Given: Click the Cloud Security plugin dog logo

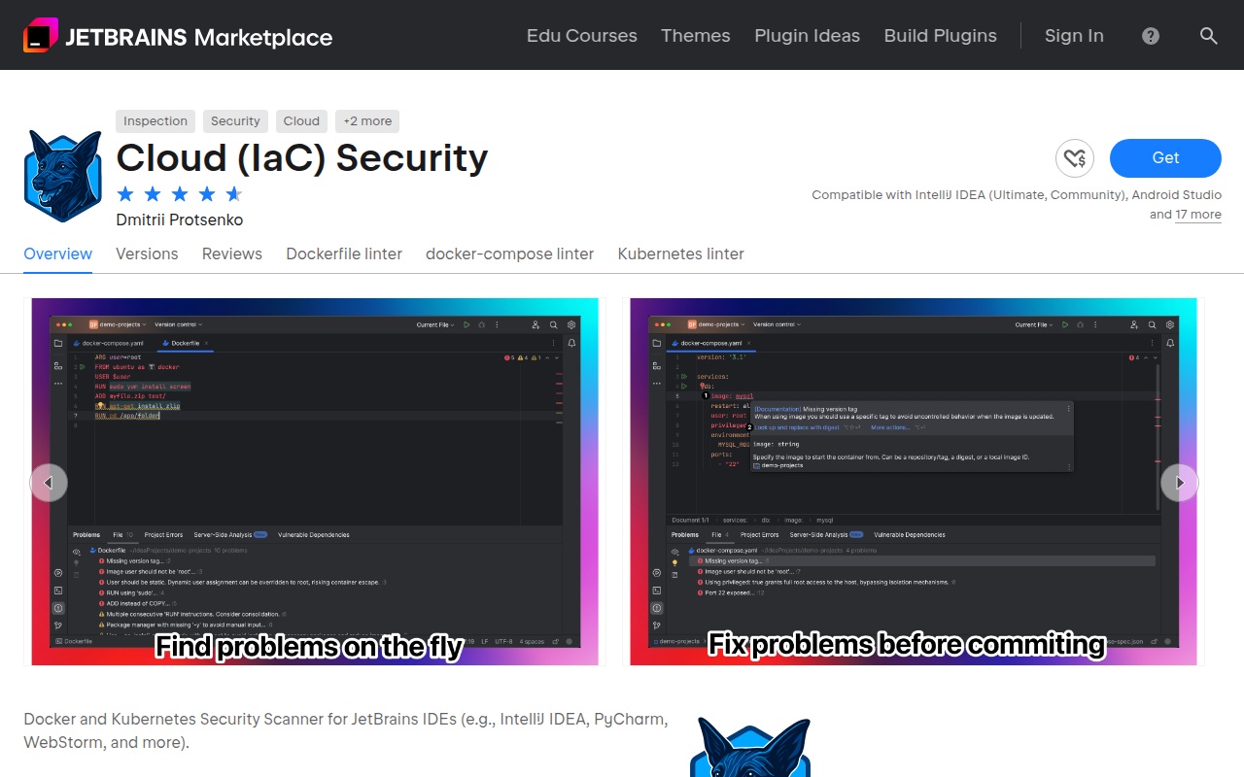Looking at the screenshot, I should [x=63, y=176].
